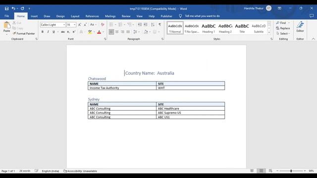Shrink font size with the smaller A icon
Screen dimensions: 317x178
(x=85, y=25)
